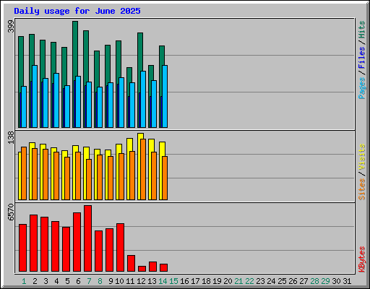
Task: Click the red KBytes bar for day 6
Action: coord(77,242)
